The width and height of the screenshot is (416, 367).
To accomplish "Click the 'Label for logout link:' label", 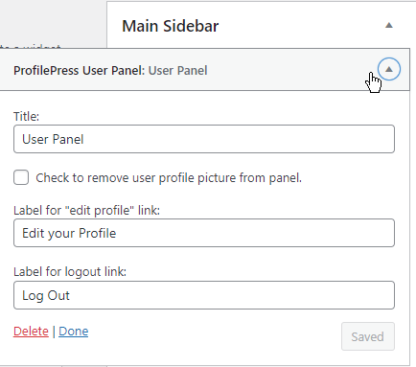I will 70,272.
